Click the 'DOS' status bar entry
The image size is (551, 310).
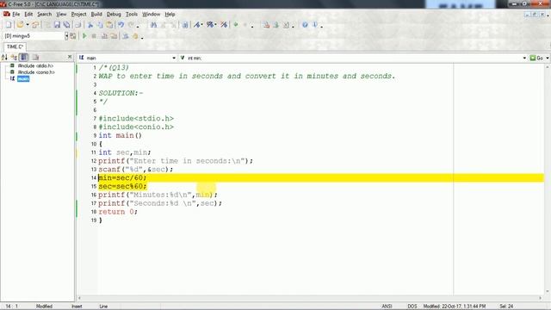tap(412, 307)
